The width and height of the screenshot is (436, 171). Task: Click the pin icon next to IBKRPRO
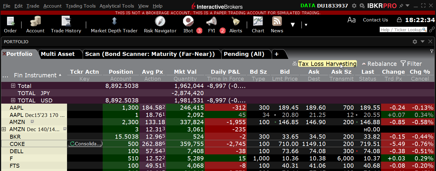(401, 6)
